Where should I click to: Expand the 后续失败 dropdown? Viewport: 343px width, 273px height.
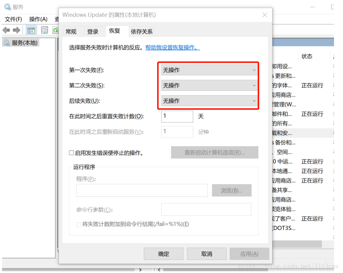(209, 101)
